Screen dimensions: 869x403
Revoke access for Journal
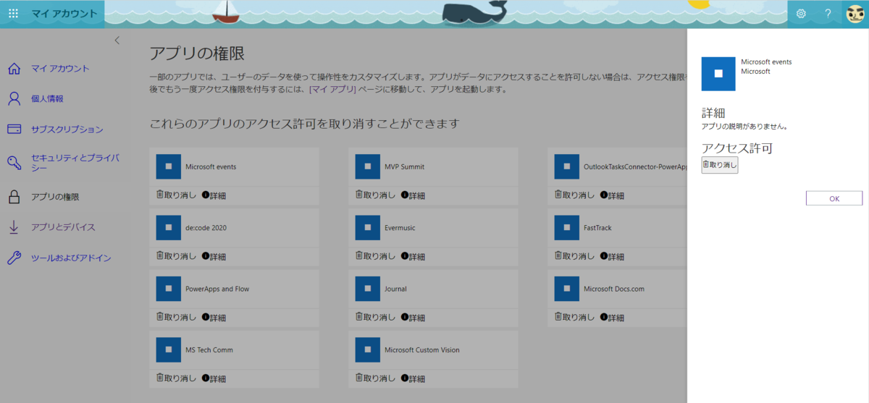click(375, 317)
